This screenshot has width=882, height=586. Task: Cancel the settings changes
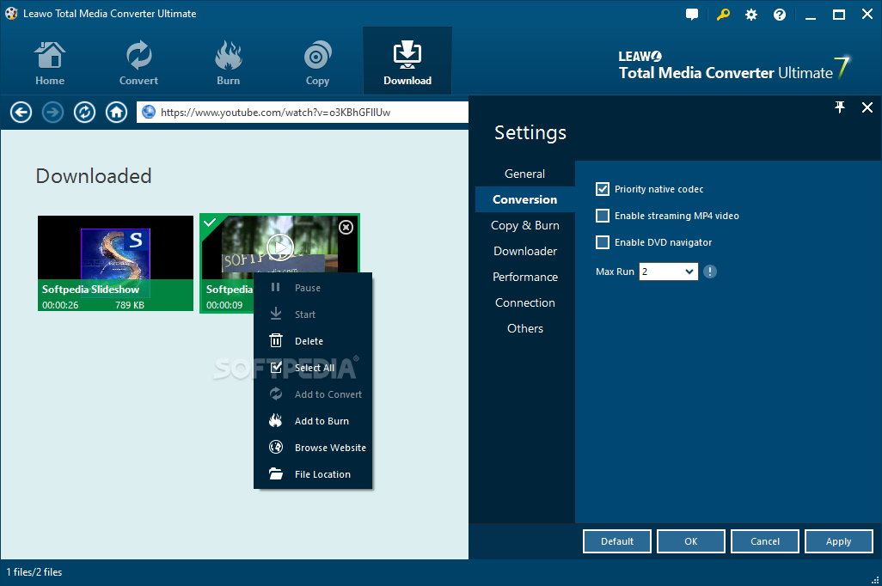pos(765,541)
